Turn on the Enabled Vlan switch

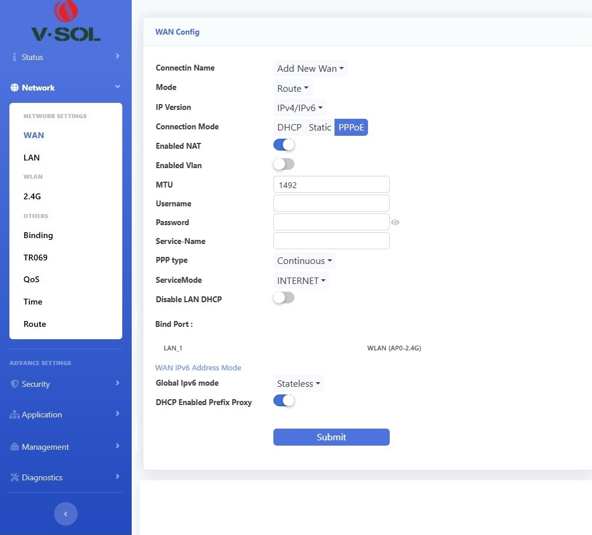click(x=284, y=164)
